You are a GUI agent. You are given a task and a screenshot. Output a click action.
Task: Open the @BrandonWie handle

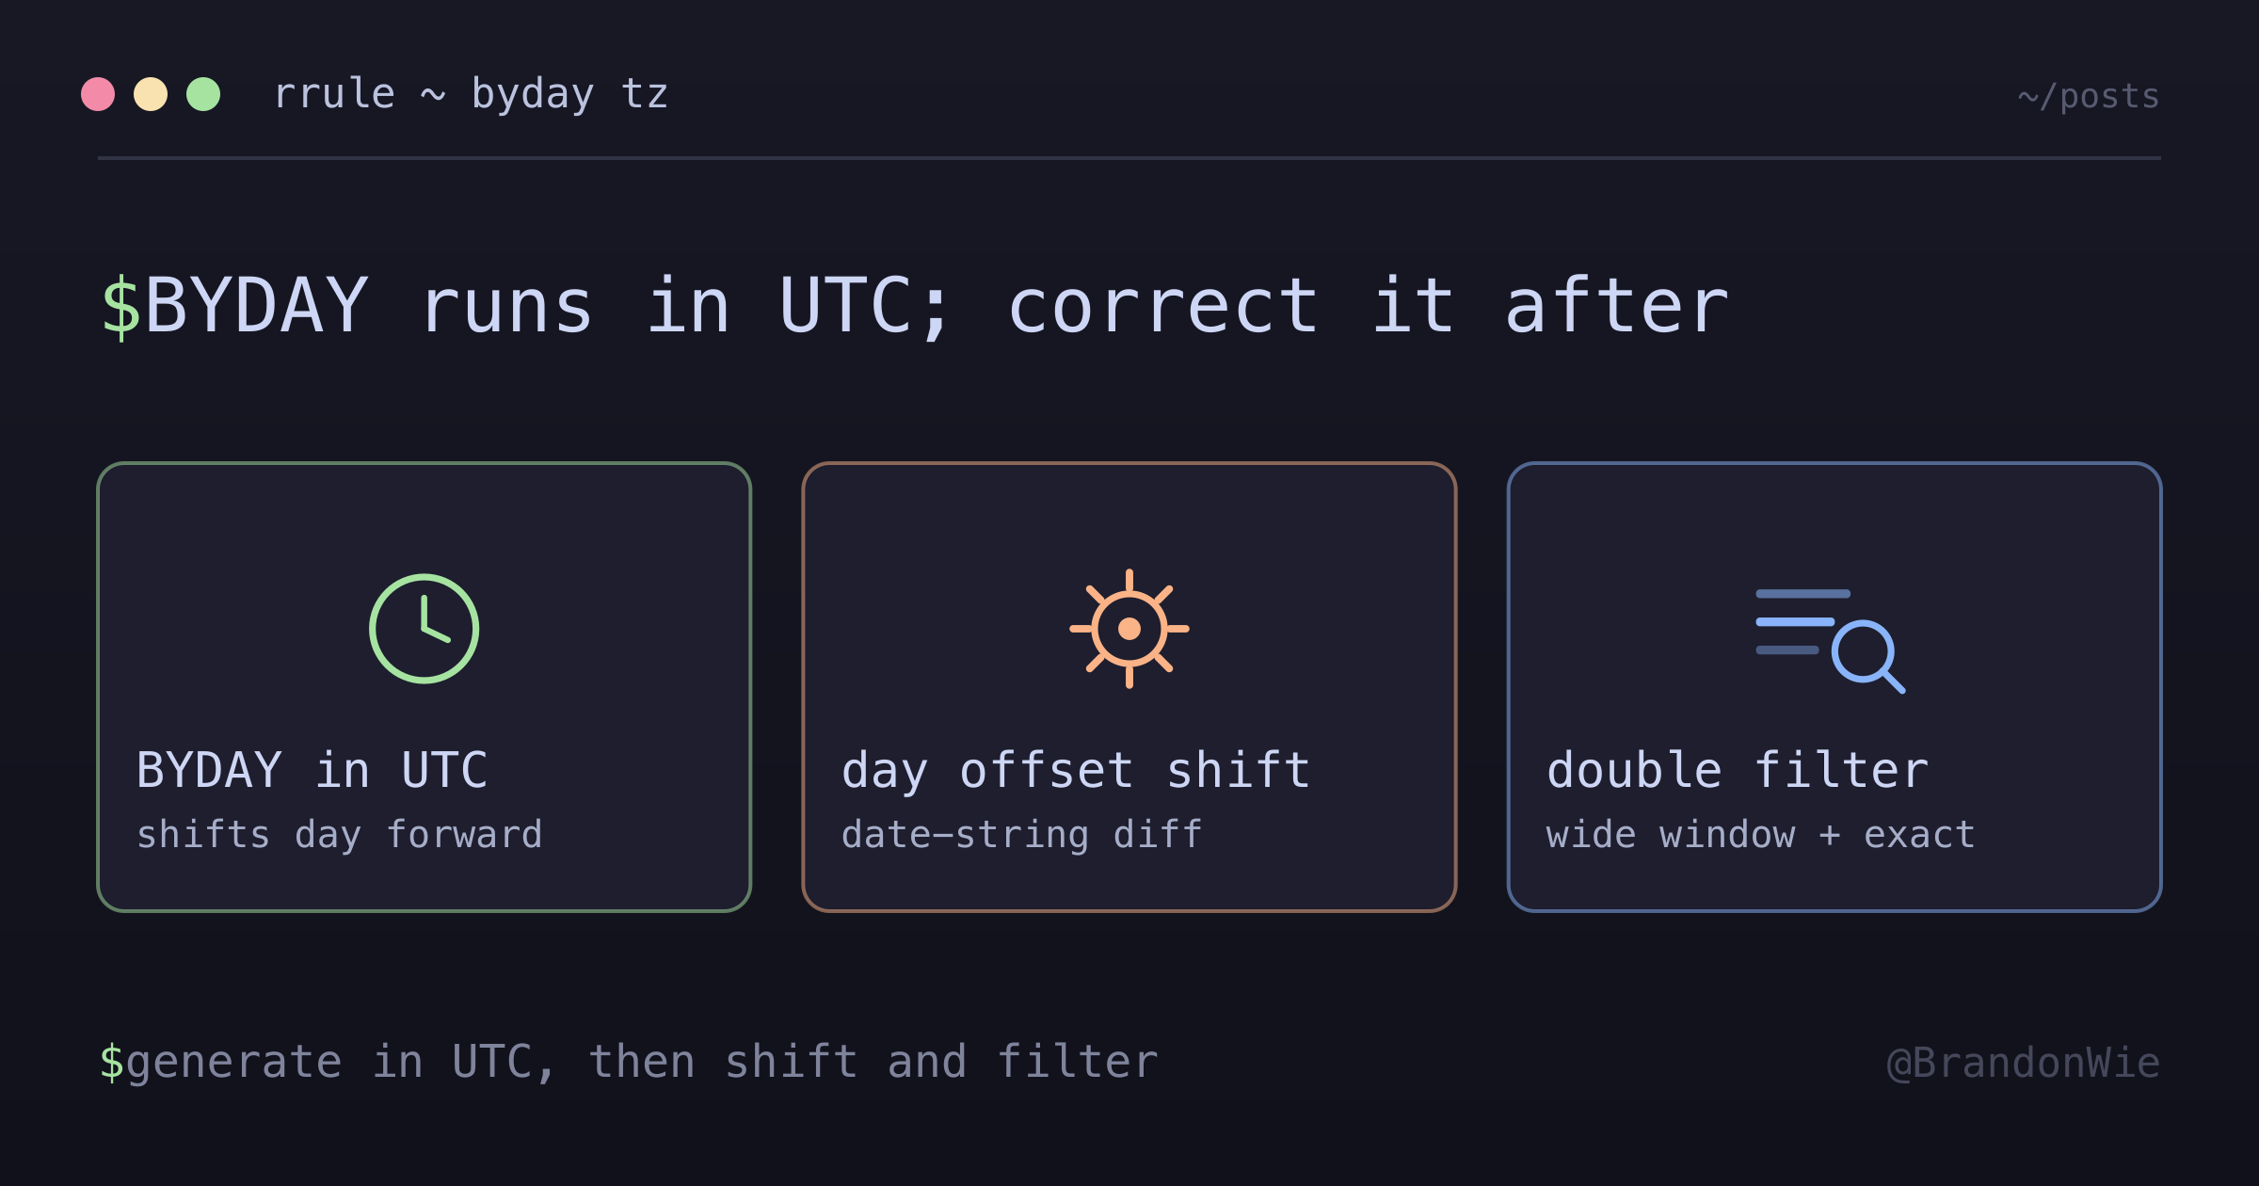2024,1063
